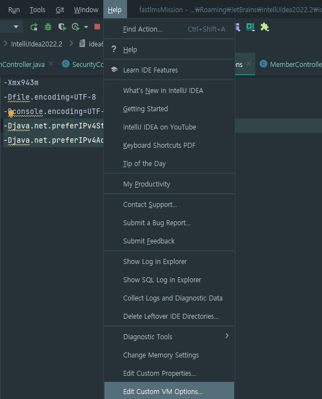Choose Edit Custom Properties...

pyautogui.click(x=169, y=374)
